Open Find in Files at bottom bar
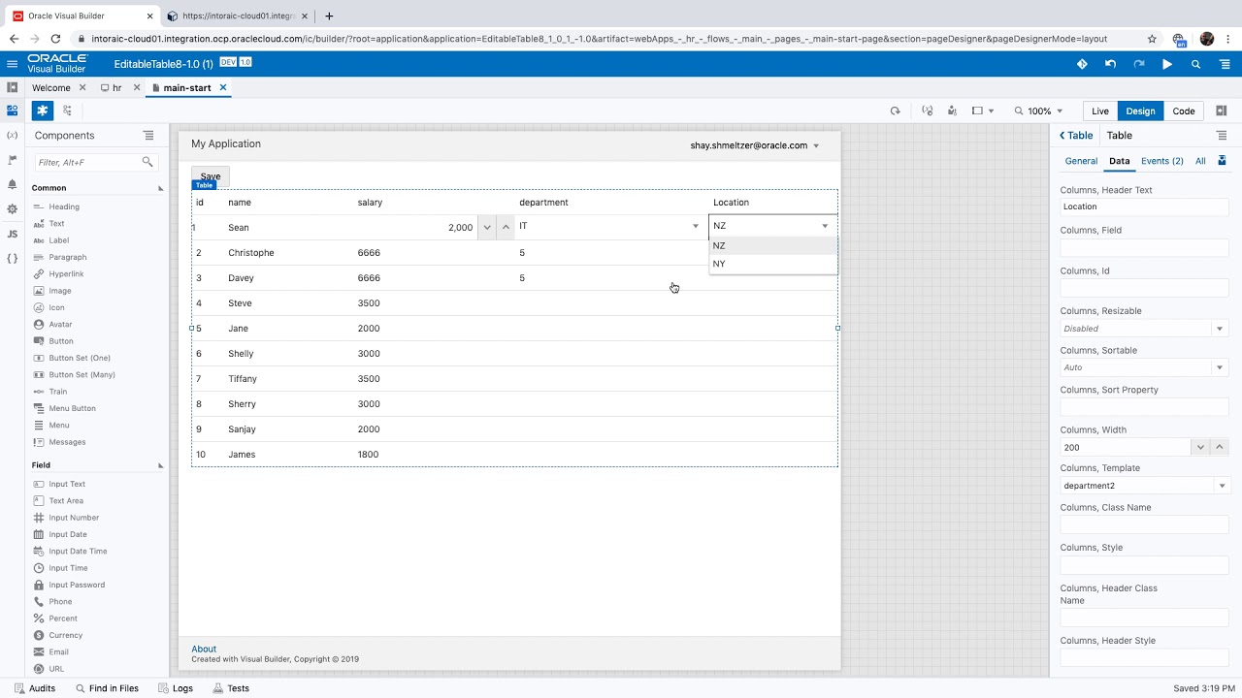This screenshot has height=698, width=1242. [x=106, y=688]
